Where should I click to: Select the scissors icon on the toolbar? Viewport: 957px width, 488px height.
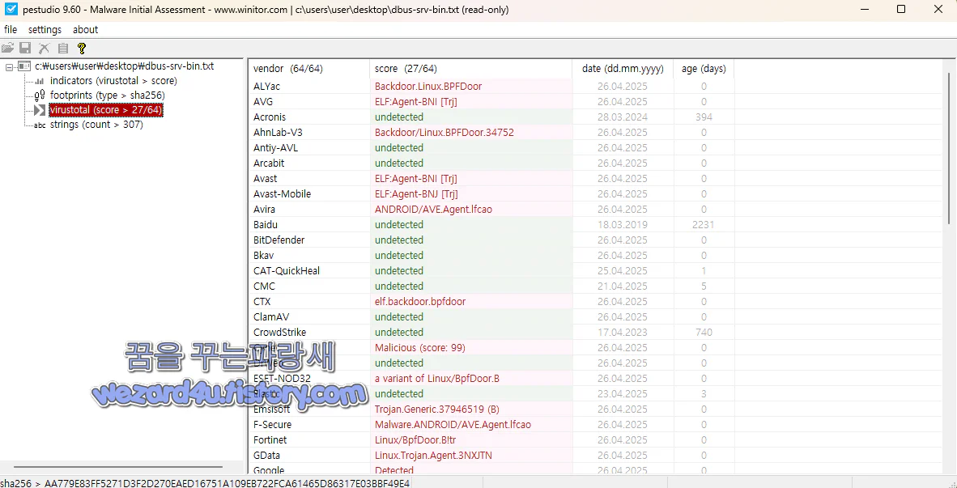click(44, 48)
